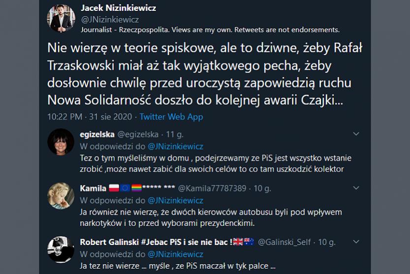This screenshot has height=274, width=410.
Task: Expand more options on Robert Galinski's reply
Action: [356, 242]
